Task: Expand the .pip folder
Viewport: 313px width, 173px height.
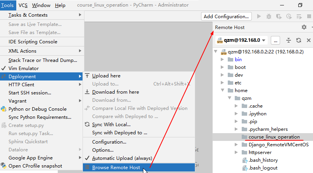Action: 236,122
